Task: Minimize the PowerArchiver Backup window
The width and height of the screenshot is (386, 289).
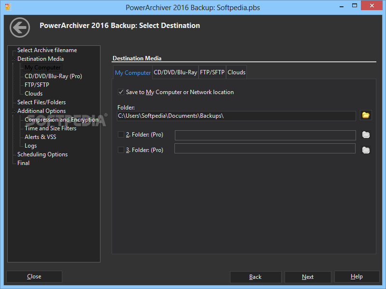Action: pyautogui.click(x=342, y=7)
